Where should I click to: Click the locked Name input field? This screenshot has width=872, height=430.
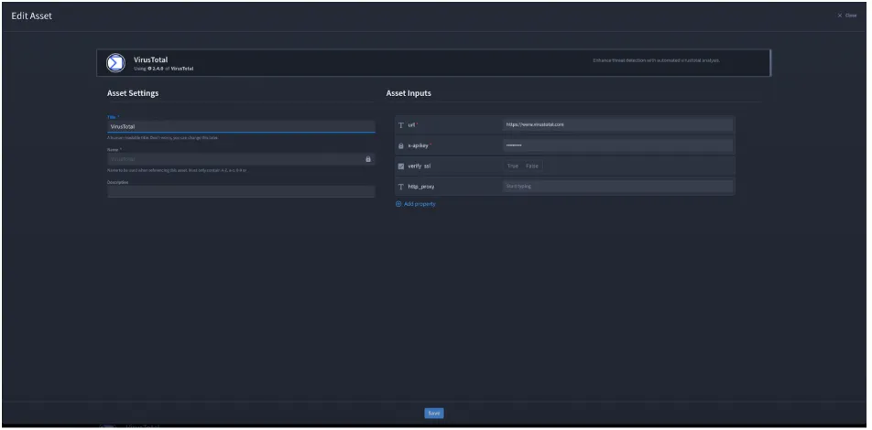[x=241, y=159]
